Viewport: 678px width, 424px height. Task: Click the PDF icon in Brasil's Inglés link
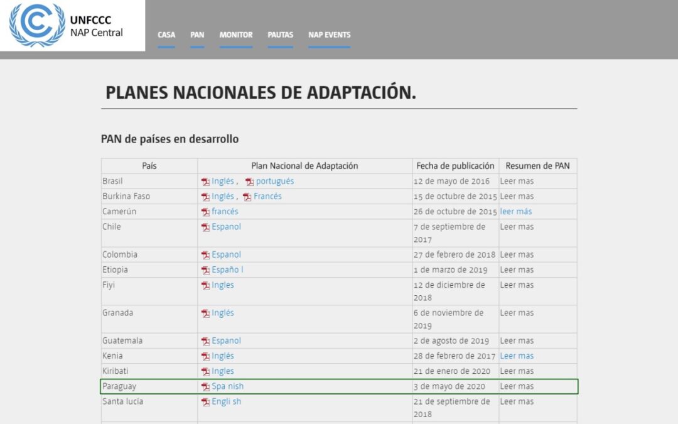point(205,182)
